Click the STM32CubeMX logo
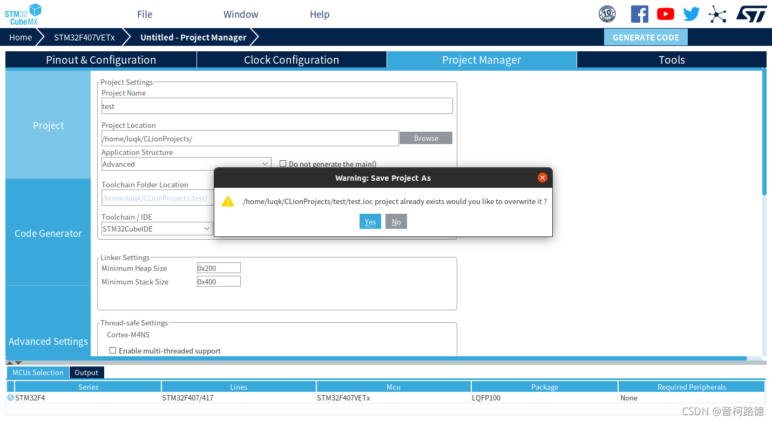Screen dimensions: 772x421 pos(23,14)
